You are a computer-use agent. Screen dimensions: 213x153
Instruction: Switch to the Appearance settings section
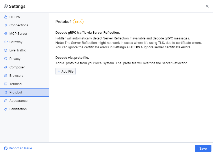18,101
